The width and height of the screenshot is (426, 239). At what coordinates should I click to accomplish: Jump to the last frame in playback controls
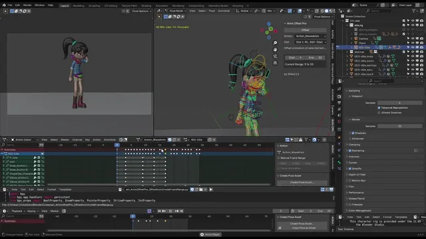[182, 211]
